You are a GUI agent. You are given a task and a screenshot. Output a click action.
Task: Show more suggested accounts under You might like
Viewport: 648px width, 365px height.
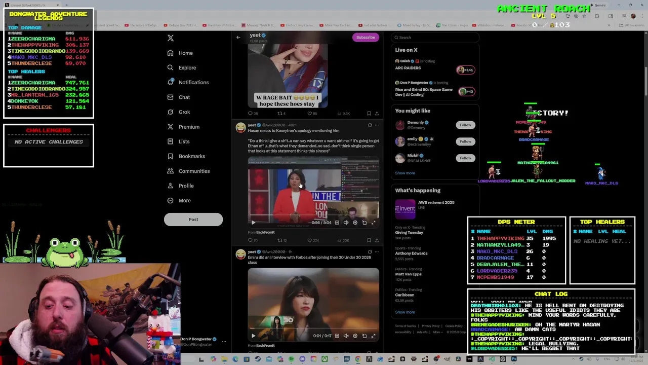[x=405, y=173]
